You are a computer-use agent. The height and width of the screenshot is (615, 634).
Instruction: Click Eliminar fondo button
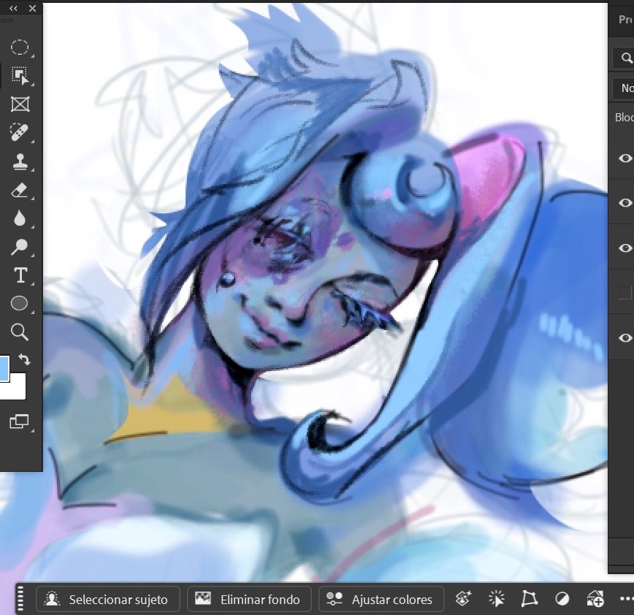249,599
